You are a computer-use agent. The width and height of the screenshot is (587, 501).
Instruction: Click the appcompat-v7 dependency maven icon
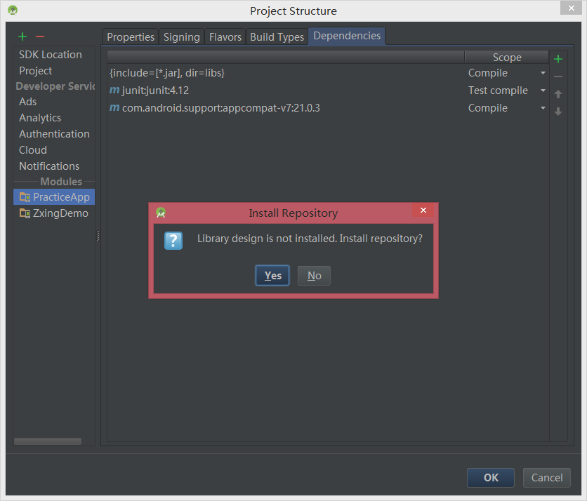(114, 108)
